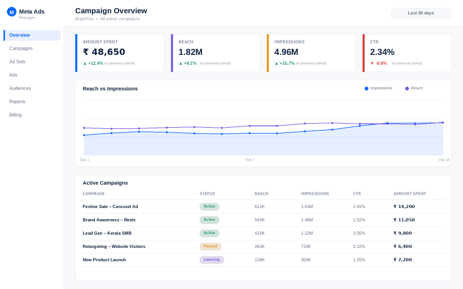Click the Day 1 axis label
Image resolution: width=463 pixels, height=289 pixels.
[84, 160]
